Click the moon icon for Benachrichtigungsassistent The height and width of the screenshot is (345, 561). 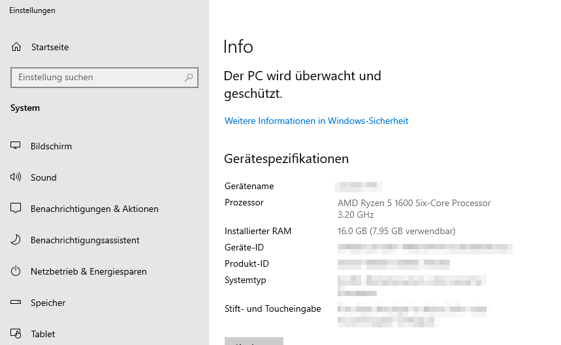16,240
